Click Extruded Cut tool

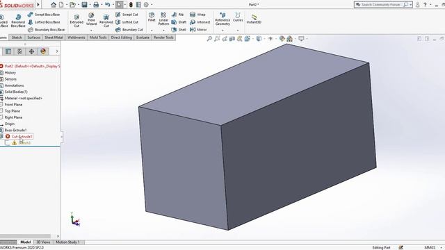tap(76, 21)
